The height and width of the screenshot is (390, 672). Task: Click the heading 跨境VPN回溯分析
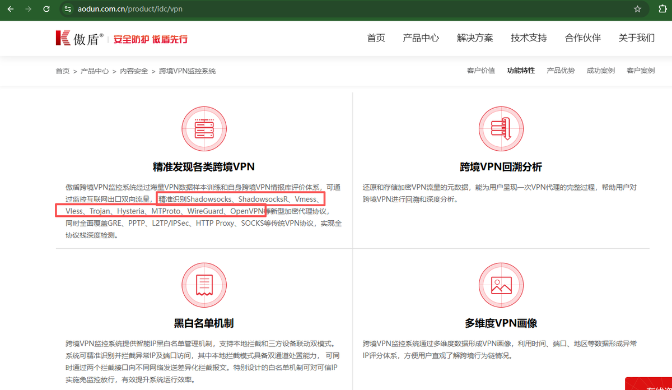tap(501, 167)
